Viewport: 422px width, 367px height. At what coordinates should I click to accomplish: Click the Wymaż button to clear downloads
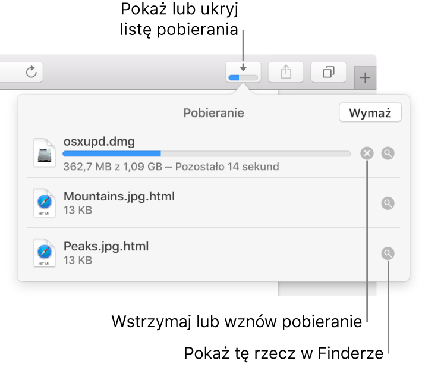click(370, 112)
